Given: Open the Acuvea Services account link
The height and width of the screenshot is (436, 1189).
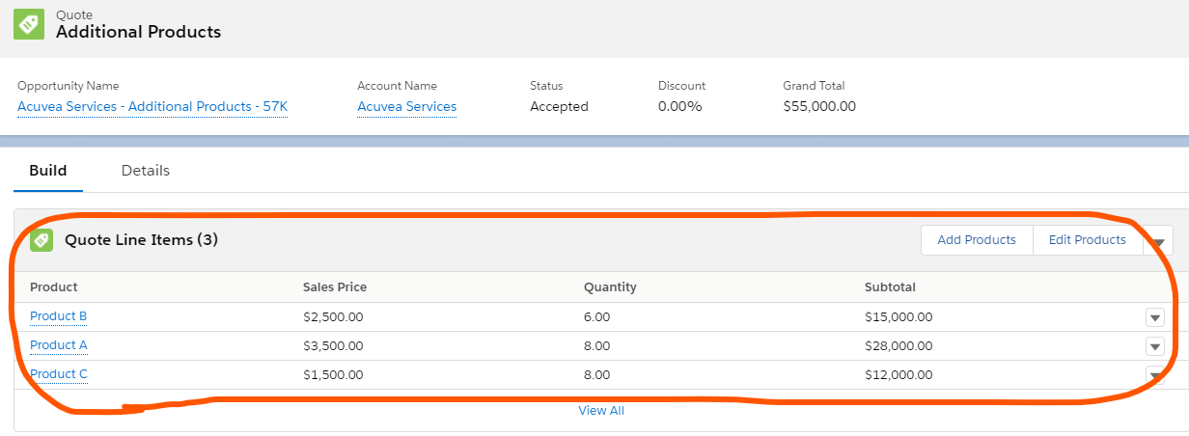Looking at the screenshot, I should tap(406, 107).
